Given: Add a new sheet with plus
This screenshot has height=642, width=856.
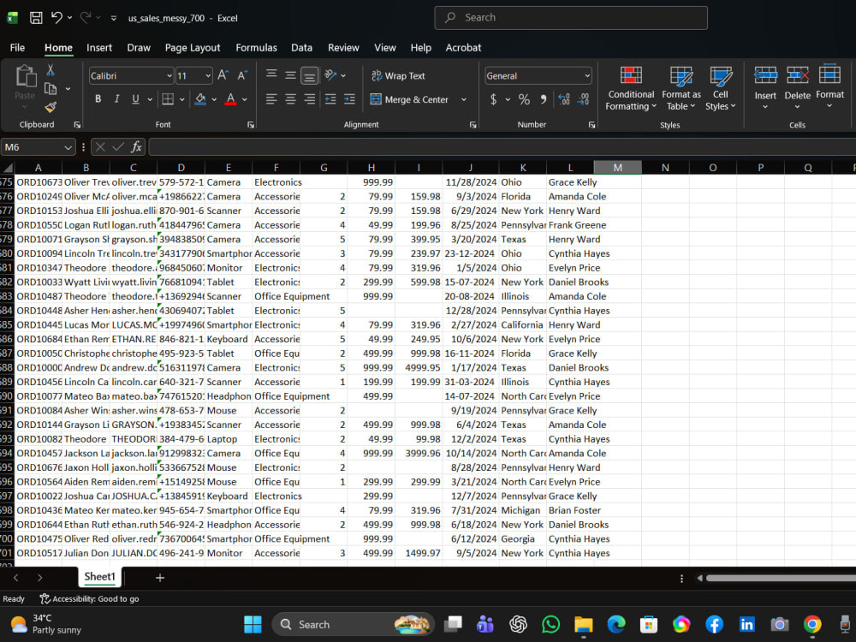Looking at the screenshot, I should (160, 578).
